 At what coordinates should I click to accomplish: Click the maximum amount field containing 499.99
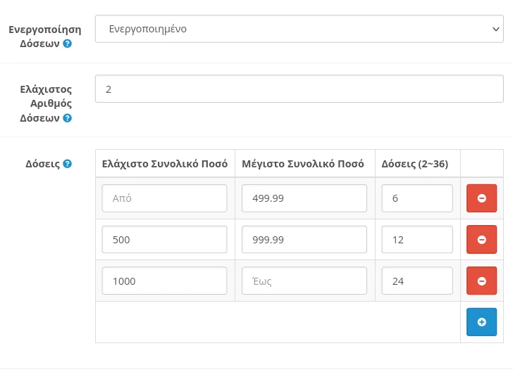(304, 198)
